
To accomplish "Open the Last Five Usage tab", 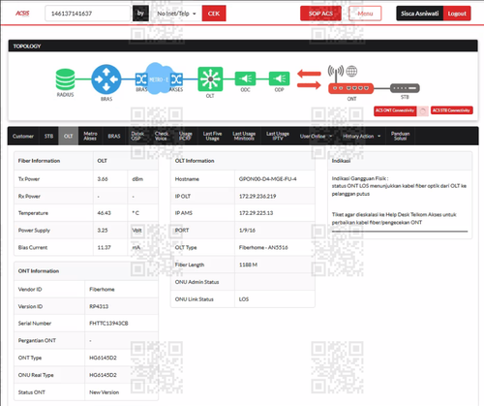I will pos(212,136).
